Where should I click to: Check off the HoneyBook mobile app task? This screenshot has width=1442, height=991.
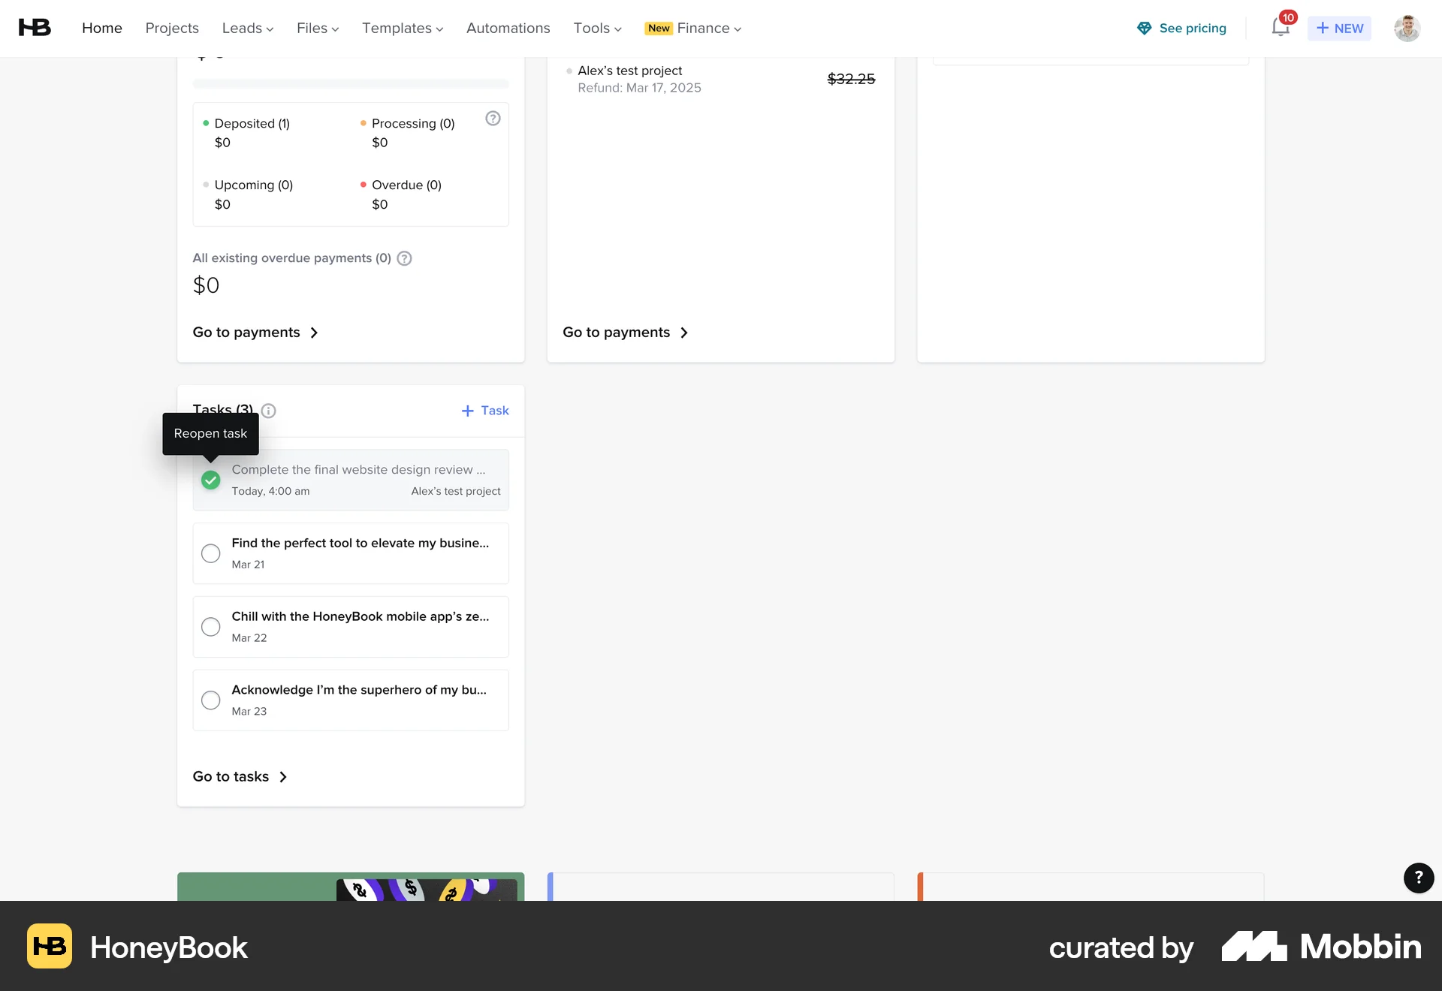tap(210, 627)
